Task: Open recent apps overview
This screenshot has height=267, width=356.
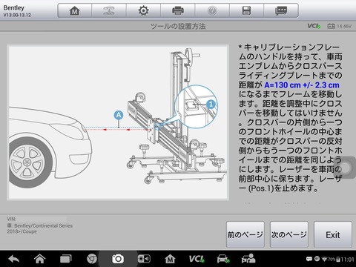Action: point(66,259)
